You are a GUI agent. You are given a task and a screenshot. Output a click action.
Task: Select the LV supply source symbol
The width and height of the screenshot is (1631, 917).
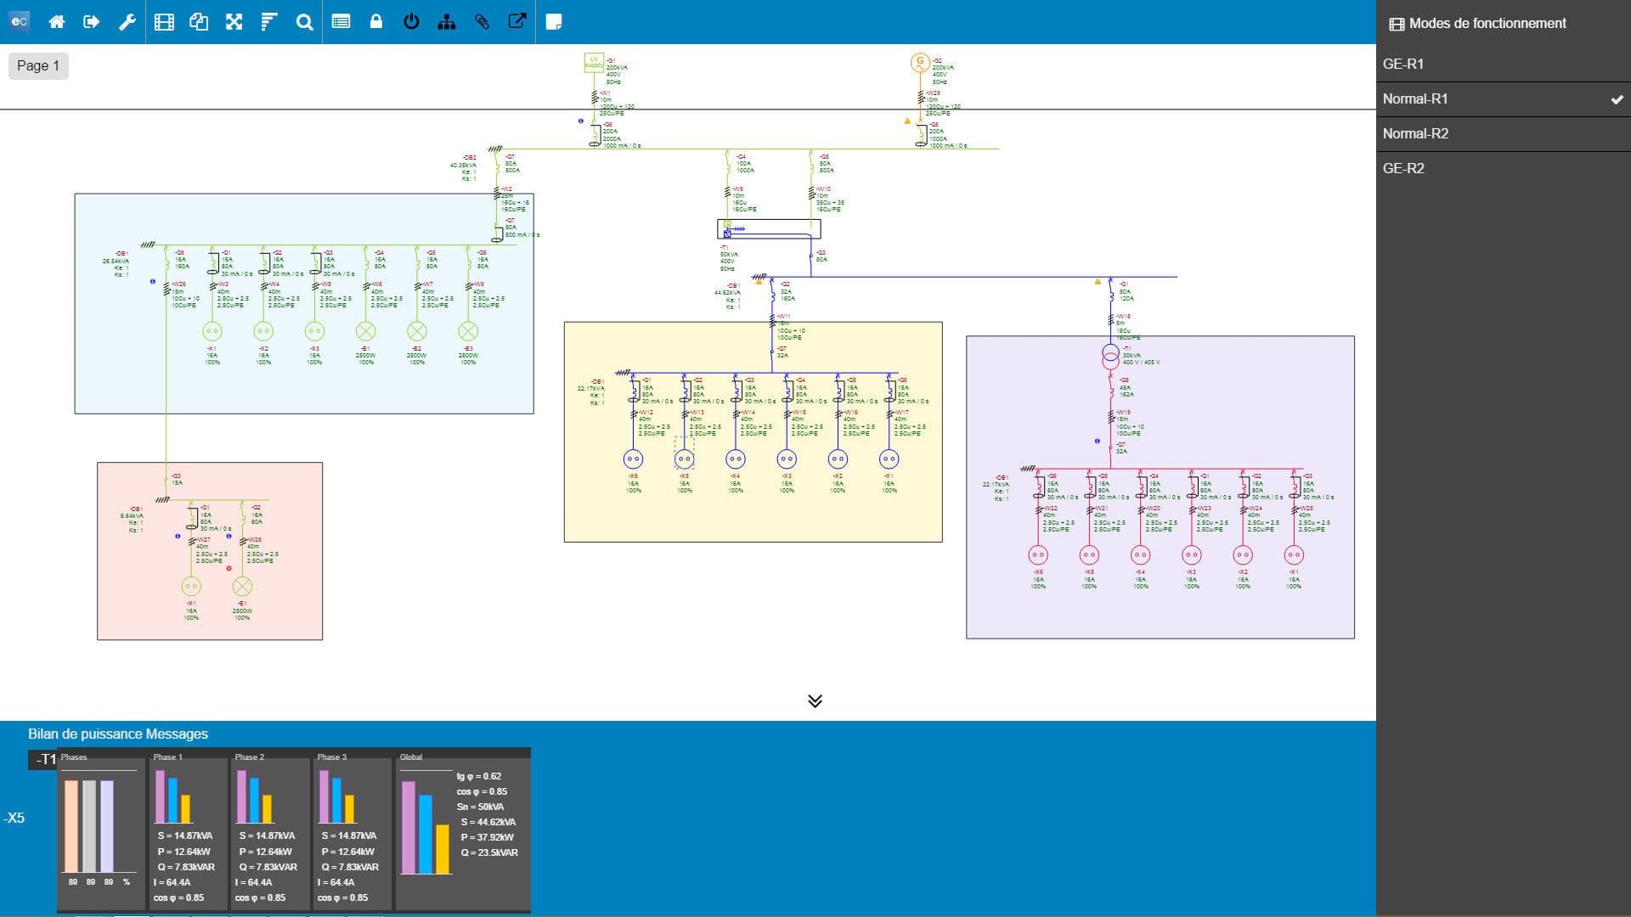point(594,62)
